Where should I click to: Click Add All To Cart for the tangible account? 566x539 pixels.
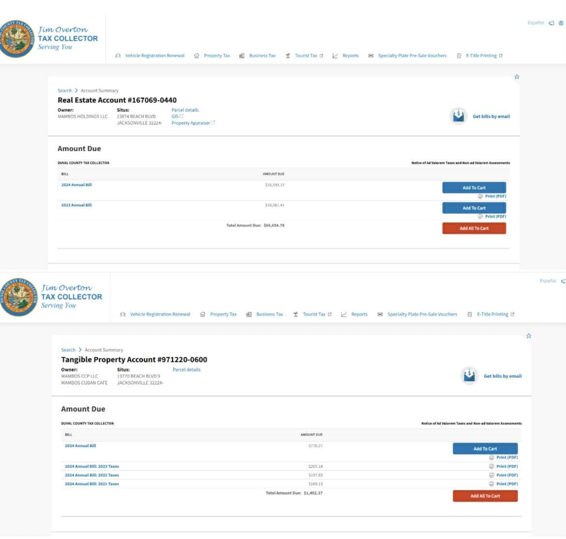click(485, 496)
